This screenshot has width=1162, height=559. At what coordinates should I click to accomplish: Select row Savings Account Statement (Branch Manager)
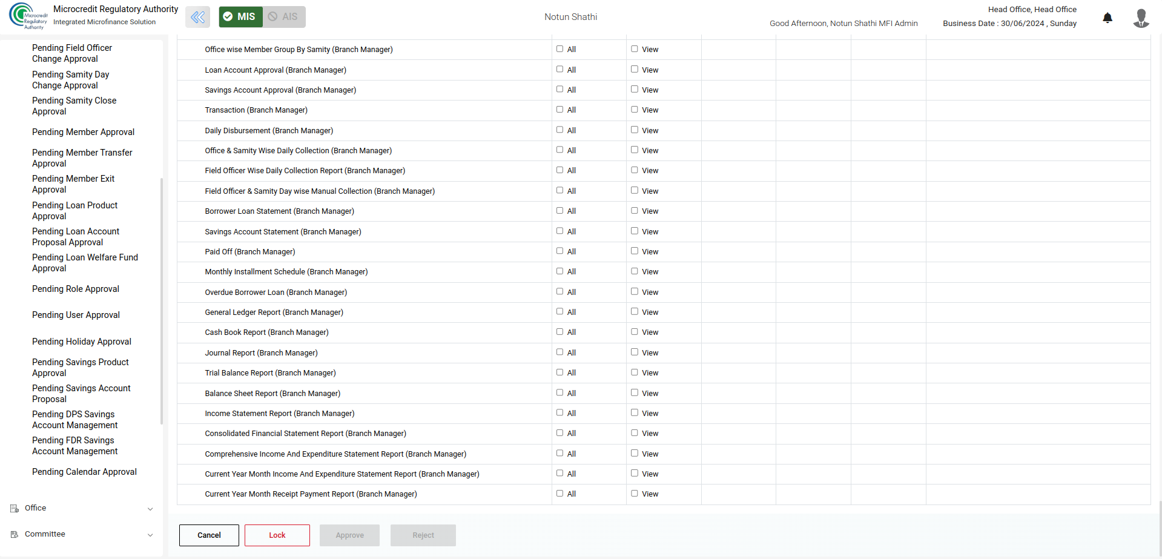pyautogui.click(x=664, y=231)
